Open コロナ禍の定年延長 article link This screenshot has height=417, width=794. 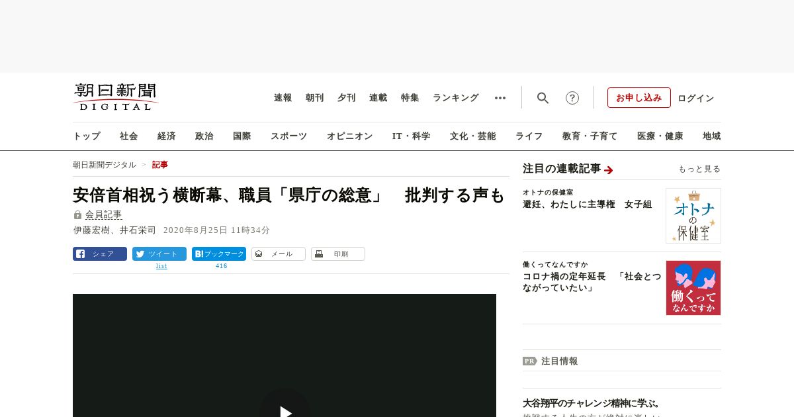pyautogui.click(x=592, y=282)
